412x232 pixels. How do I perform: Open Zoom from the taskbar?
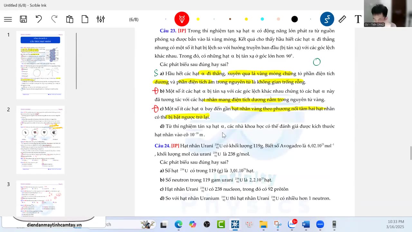[x=320, y=224]
